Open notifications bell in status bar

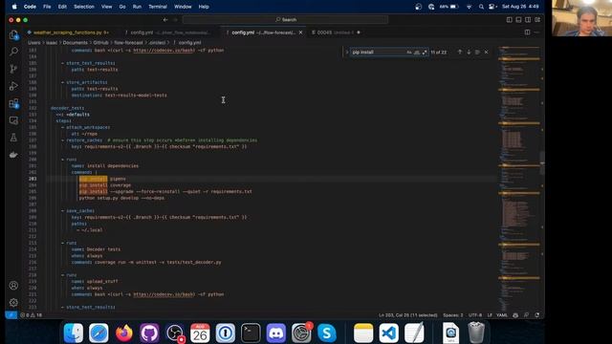tap(537, 315)
